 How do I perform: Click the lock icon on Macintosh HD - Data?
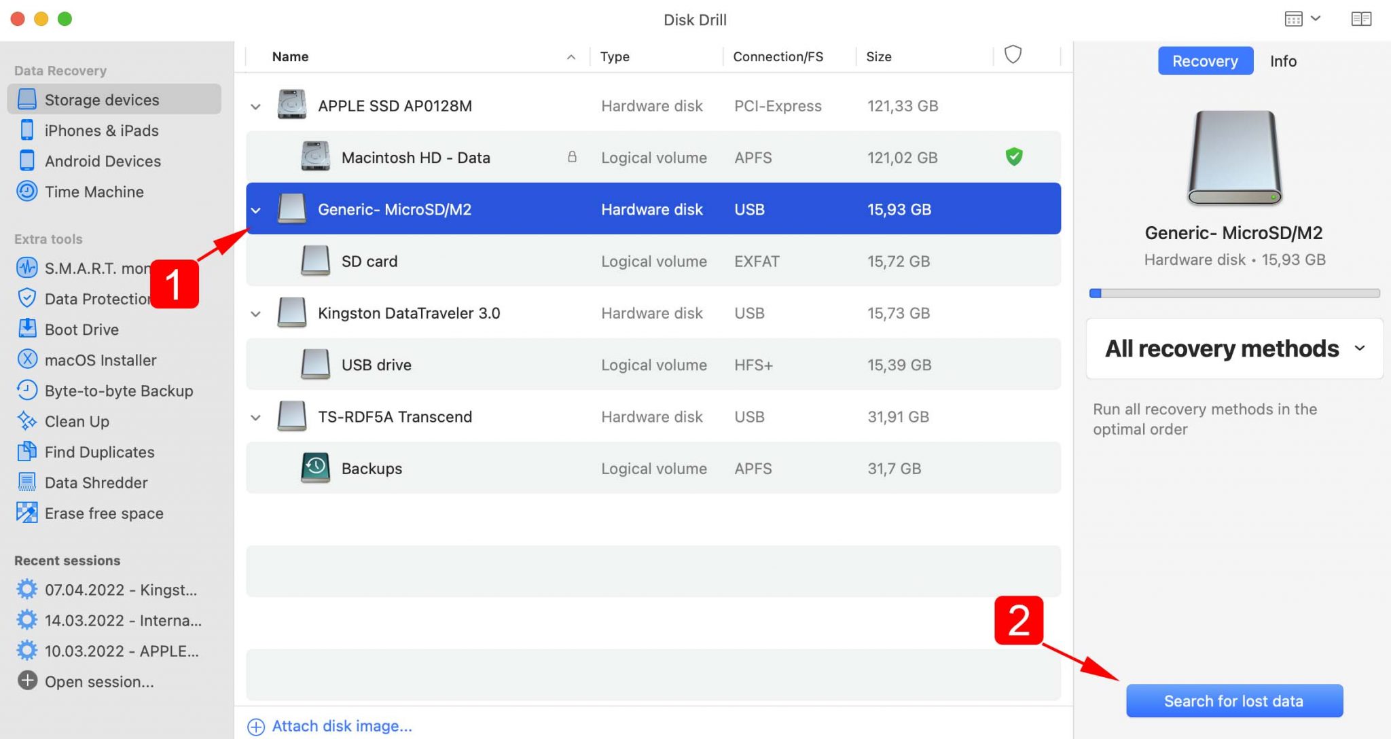(572, 157)
